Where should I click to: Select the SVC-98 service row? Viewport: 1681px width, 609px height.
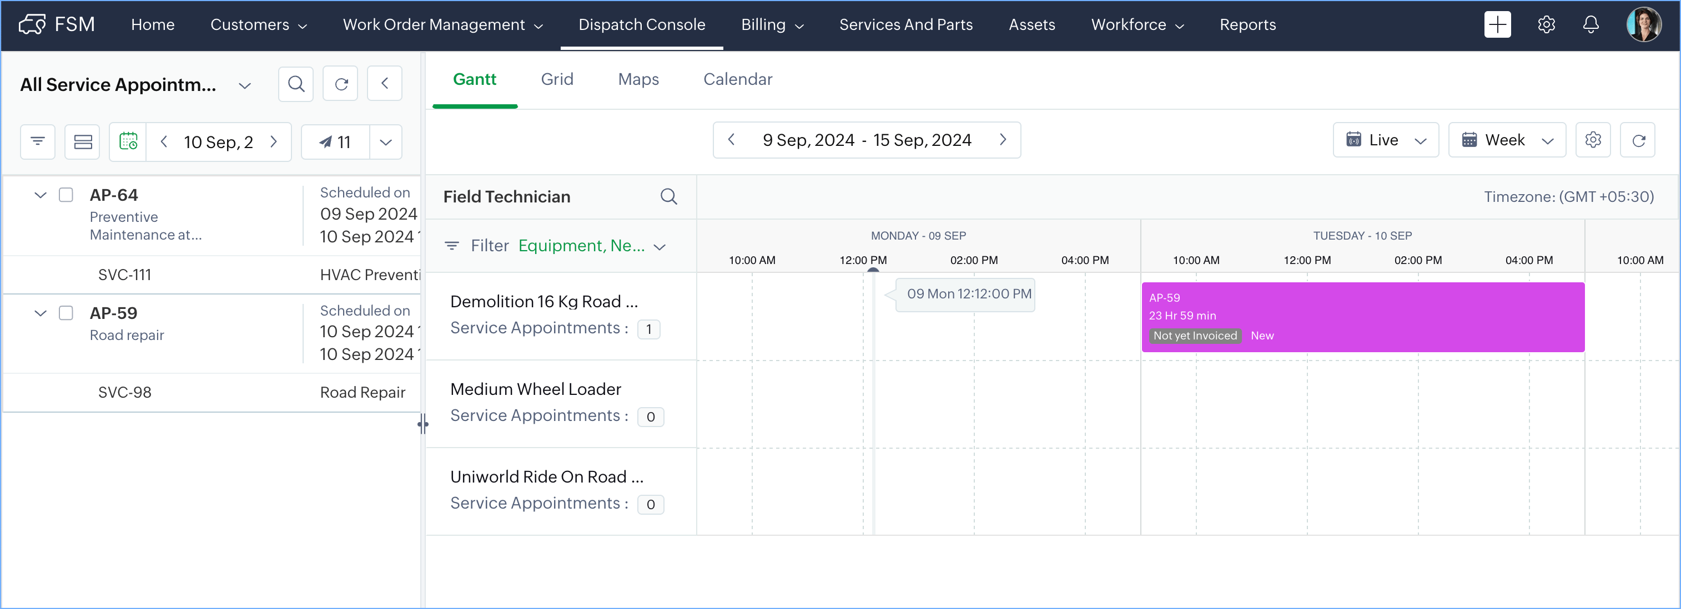coord(212,393)
